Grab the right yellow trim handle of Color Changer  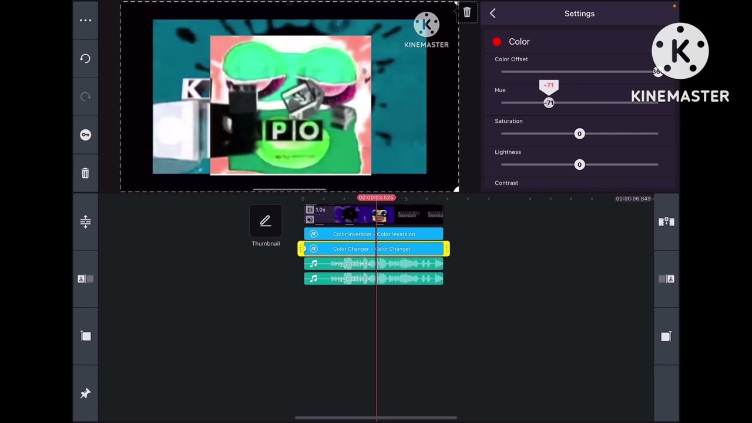(x=446, y=249)
